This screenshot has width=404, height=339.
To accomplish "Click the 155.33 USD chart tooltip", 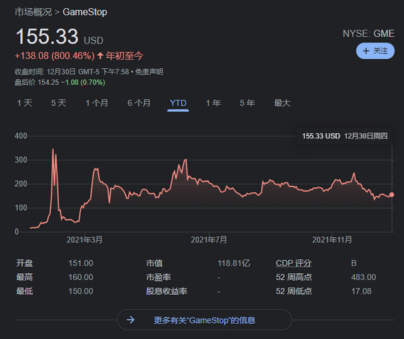I will pyautogui.click(x=345, y=136).
